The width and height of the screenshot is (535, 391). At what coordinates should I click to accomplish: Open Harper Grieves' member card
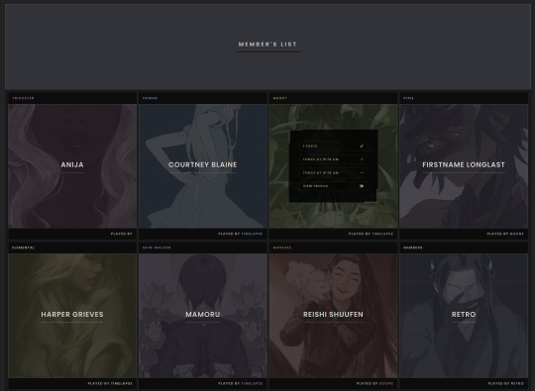[x=72, y=316]
